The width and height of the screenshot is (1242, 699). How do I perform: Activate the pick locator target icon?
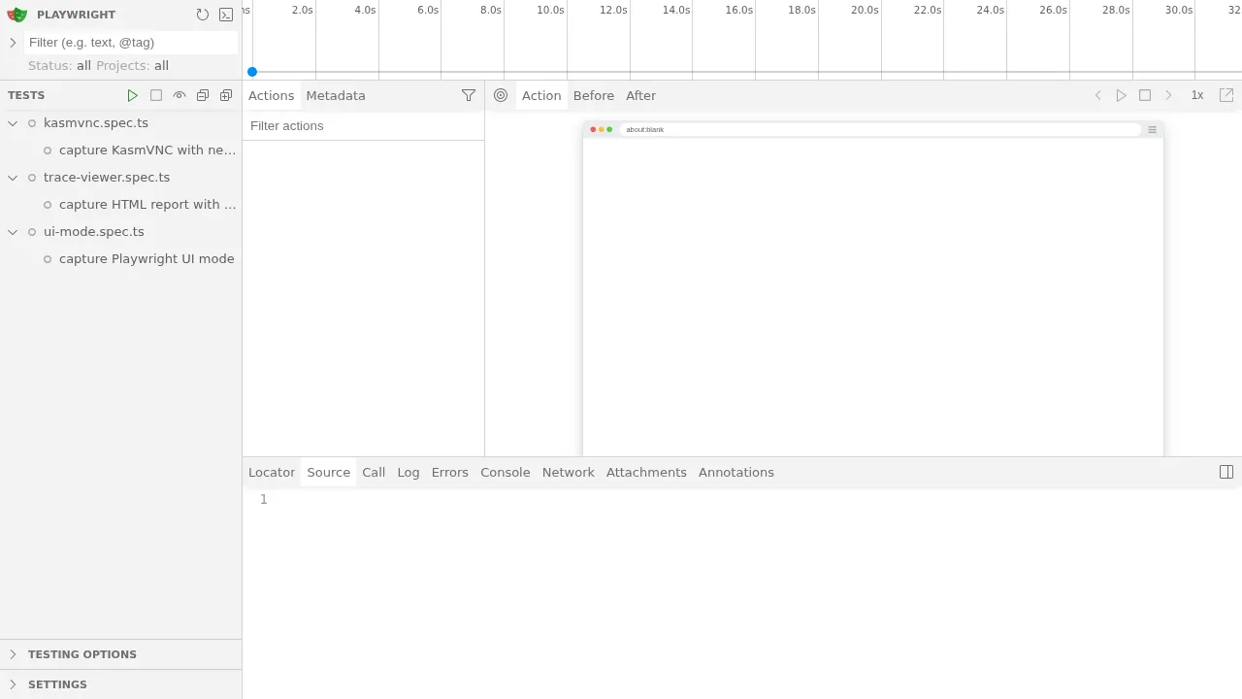(501, 95)
